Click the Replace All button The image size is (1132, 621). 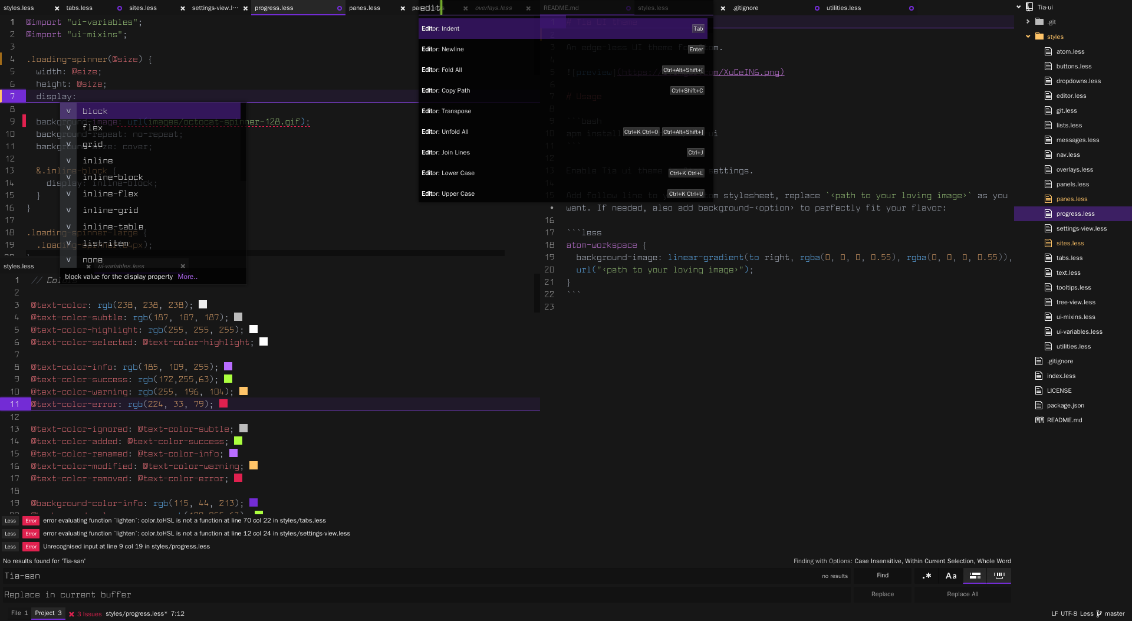[962, 594]
